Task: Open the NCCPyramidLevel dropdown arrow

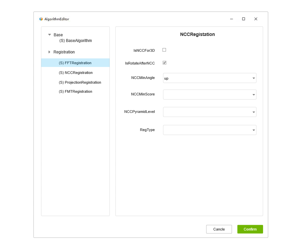Action: [253, 112]
